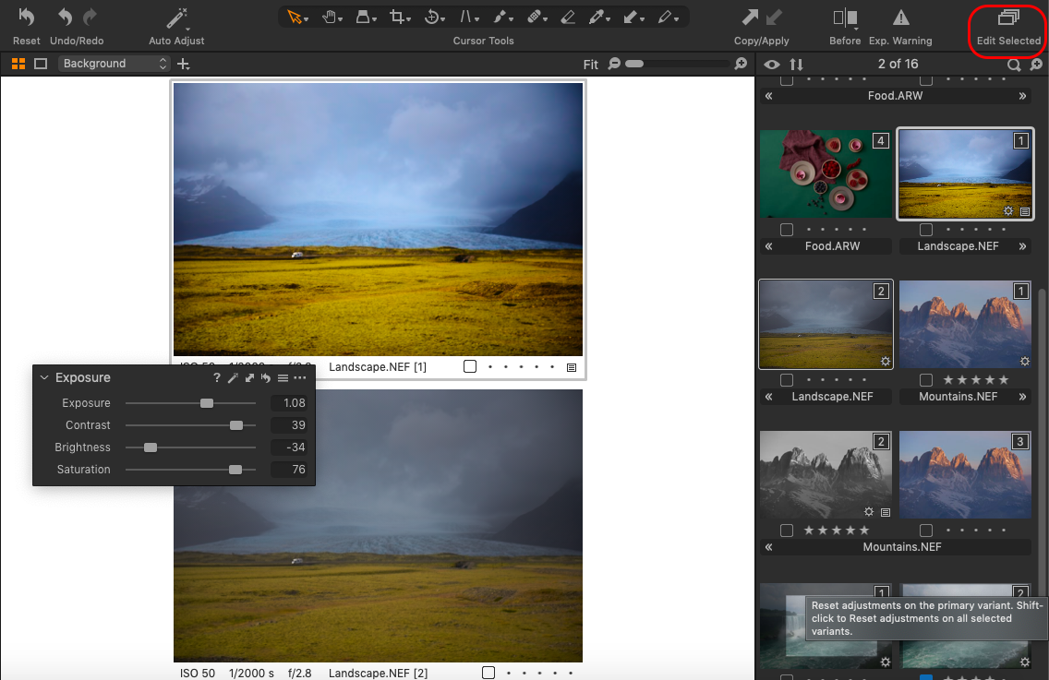Tick checkbox under Mountains thumbnail numbered 3
This screenshot has height=680, width=1049.
tap(926, 531)
